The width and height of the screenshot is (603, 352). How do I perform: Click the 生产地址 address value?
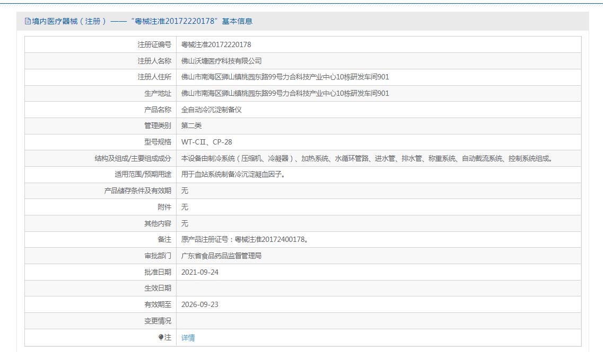tap(285, 93)
